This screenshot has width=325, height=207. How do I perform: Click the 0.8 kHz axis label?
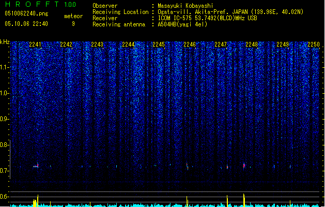click(x=5, y=145)
